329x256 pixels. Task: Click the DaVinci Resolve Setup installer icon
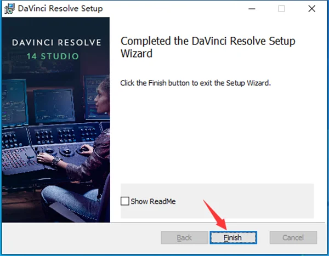tap(9, 9)
